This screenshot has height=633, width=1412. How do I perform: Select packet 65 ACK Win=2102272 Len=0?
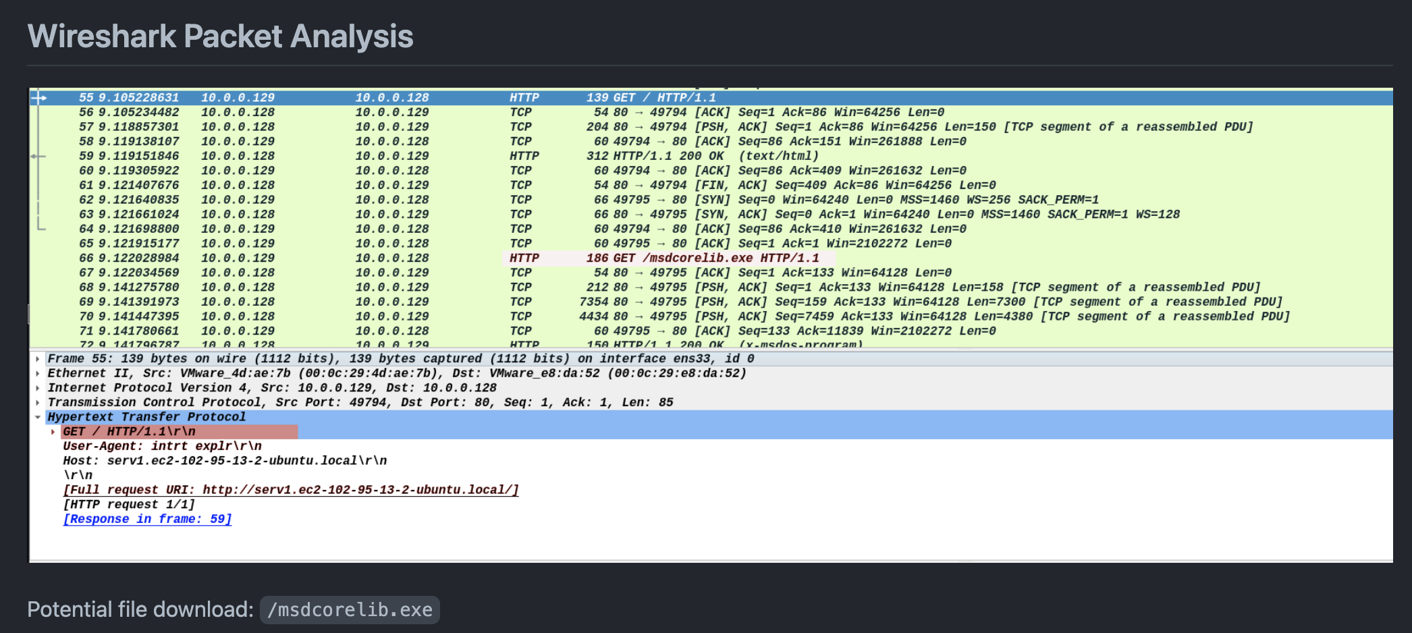711,244
